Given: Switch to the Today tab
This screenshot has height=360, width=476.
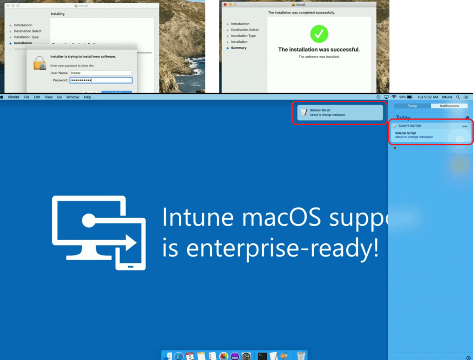Looking at the screenshot, I should pyautogui.click(x=412, y=106).
